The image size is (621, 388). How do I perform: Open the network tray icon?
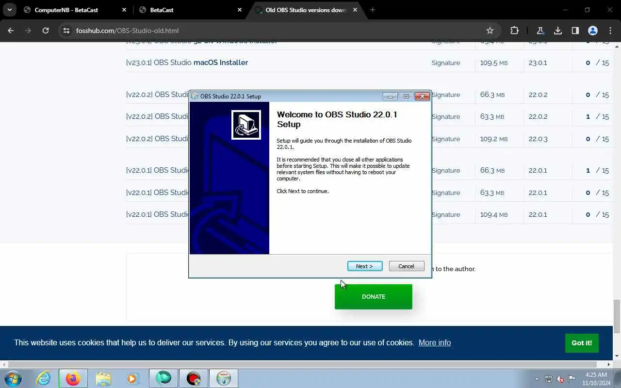click(549, 379)
